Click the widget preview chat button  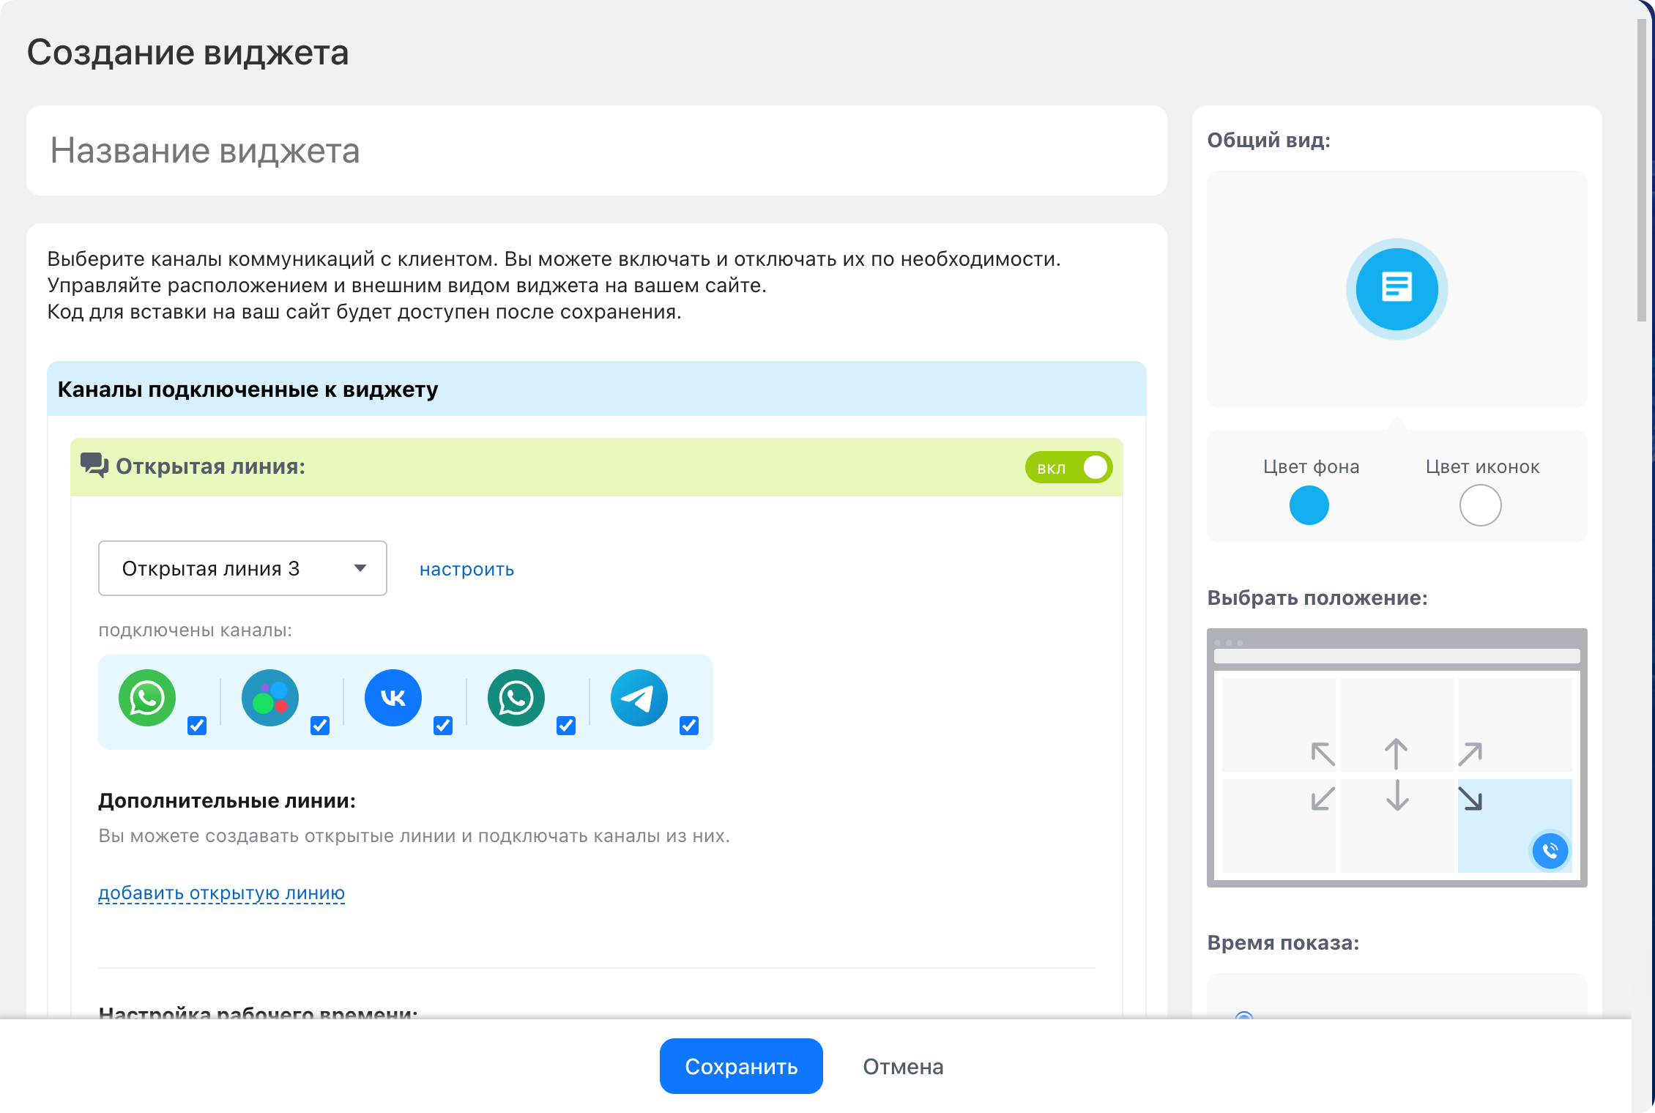tap(1397, 289)
